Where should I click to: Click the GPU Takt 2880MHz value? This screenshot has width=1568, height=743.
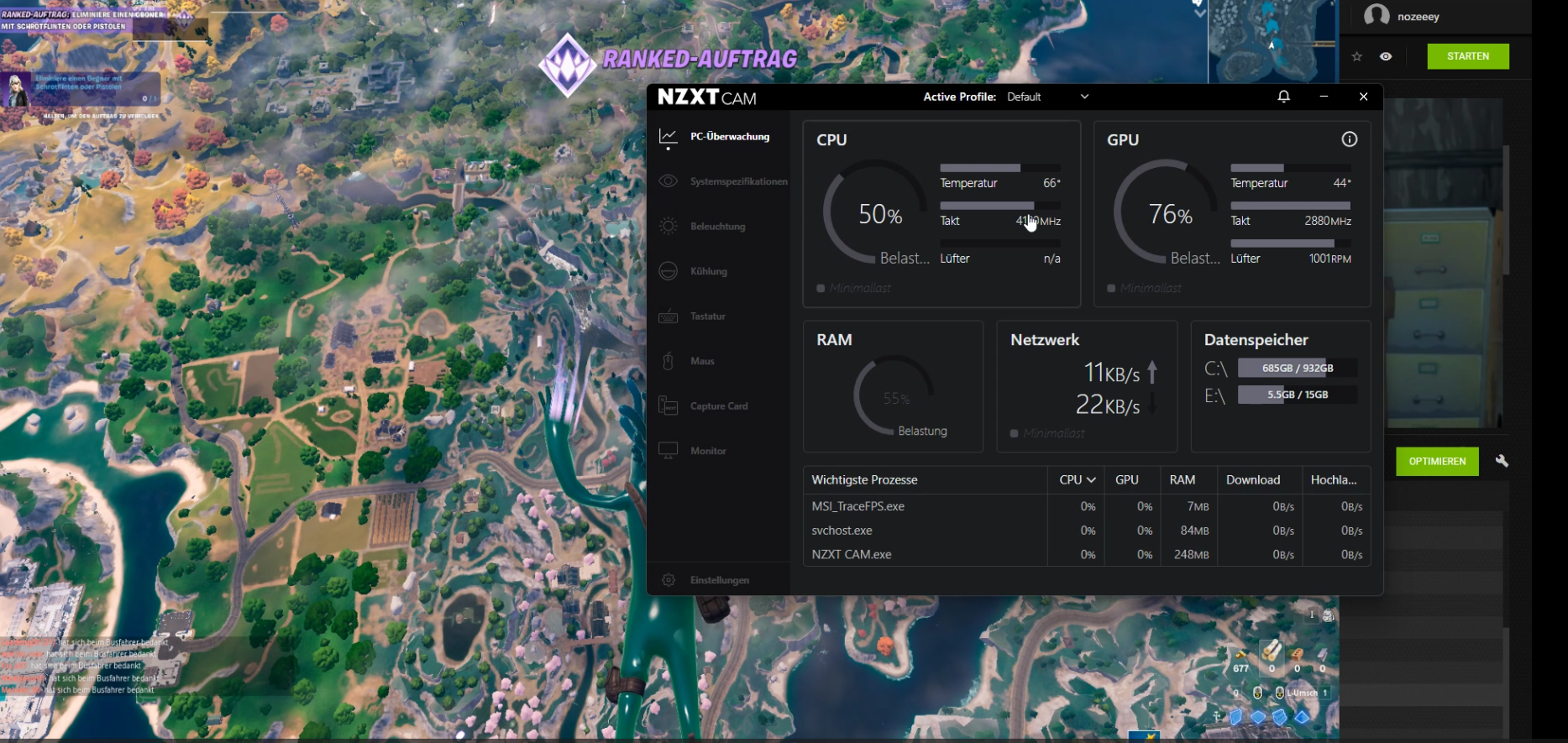1328,221
